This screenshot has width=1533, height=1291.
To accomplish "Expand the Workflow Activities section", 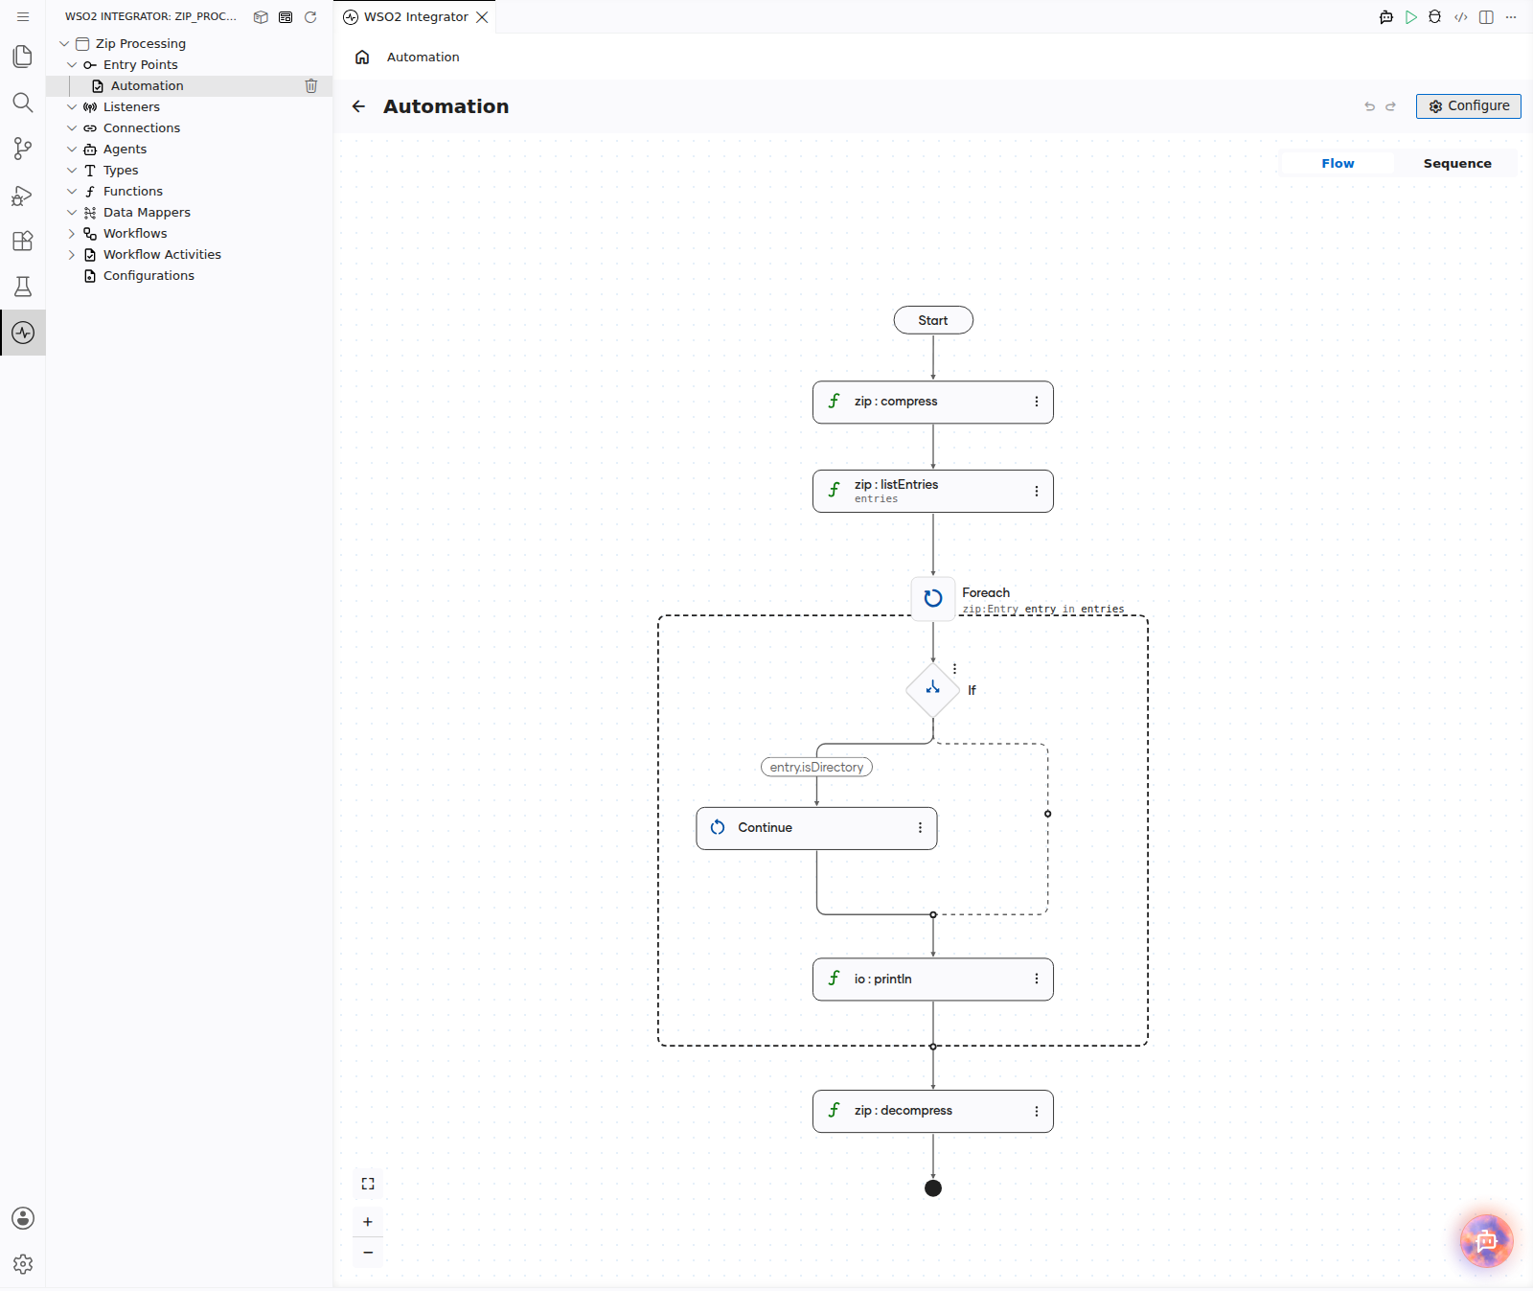I will pos(72,255).
